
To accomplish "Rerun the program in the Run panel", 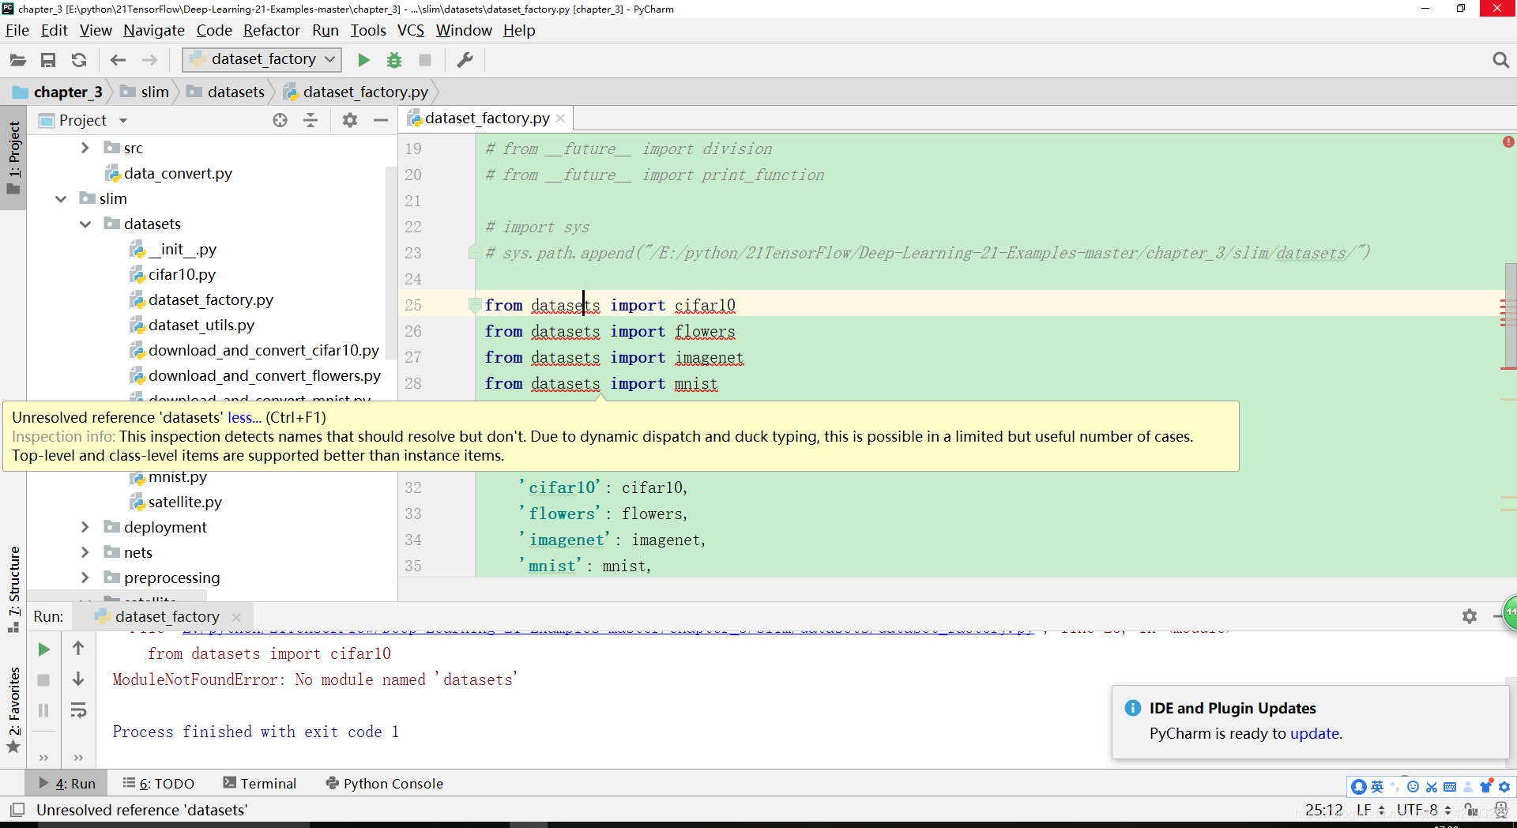I will tap(43, 649).
